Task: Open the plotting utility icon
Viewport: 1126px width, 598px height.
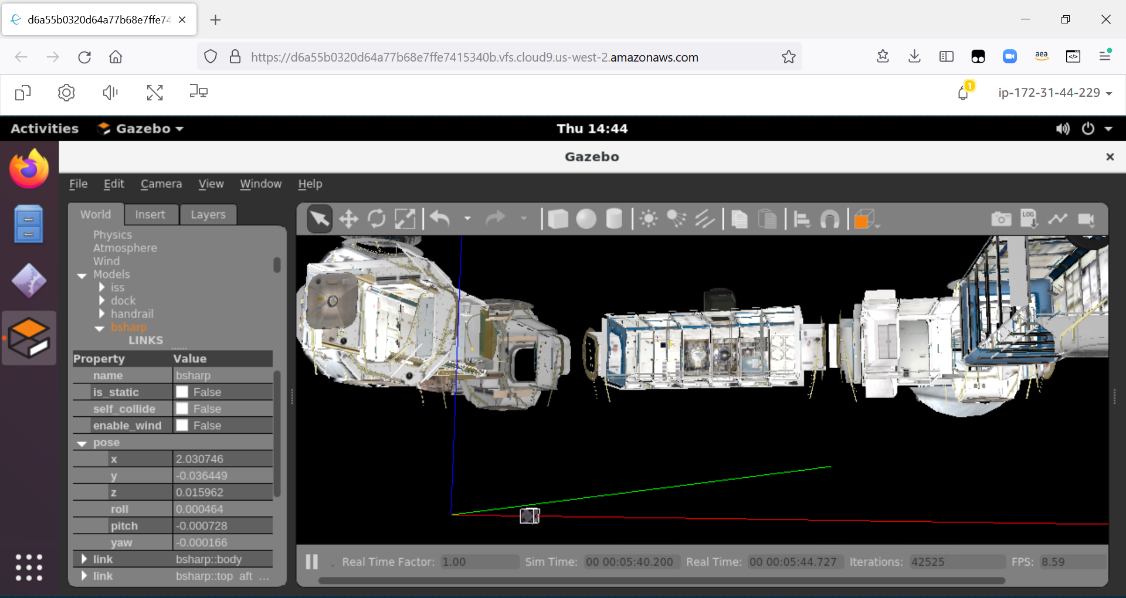Action: tap(1057, 219)
